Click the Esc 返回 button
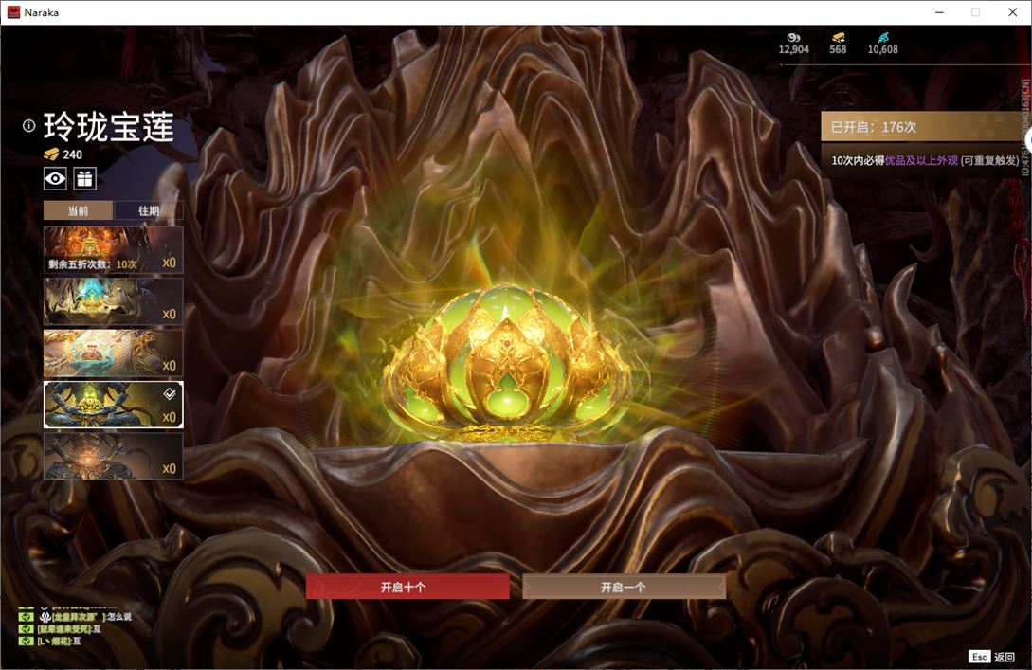Image resolution: width=1032 pixels, height=670 pixels. click(992, 657)
